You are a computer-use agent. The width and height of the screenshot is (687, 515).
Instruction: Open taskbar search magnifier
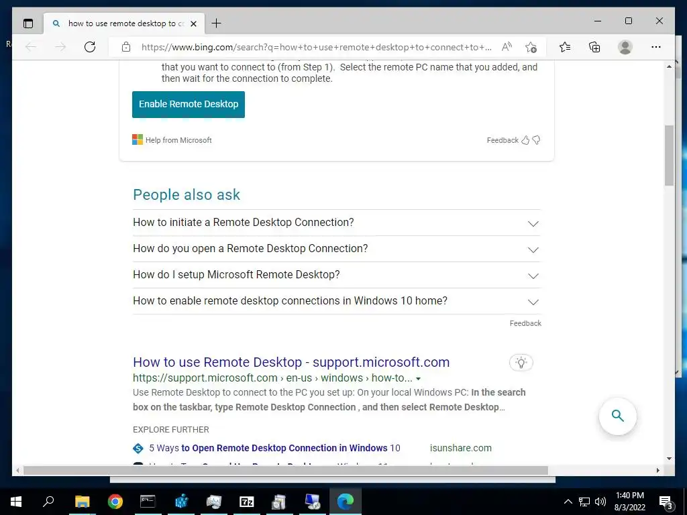click(48, 502)
